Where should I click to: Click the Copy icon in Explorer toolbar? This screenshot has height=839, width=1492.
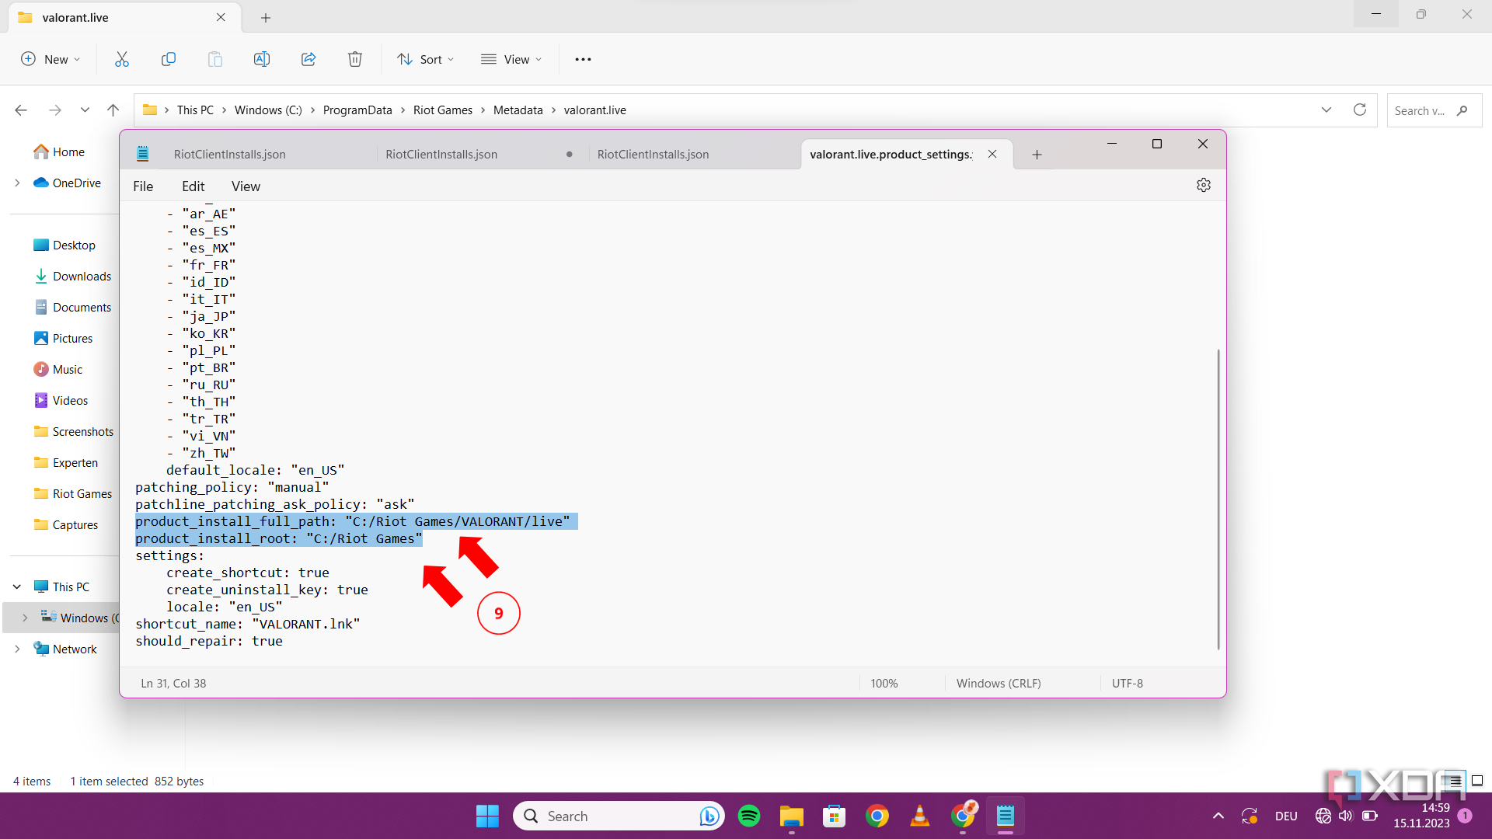(x=169, y=59)
